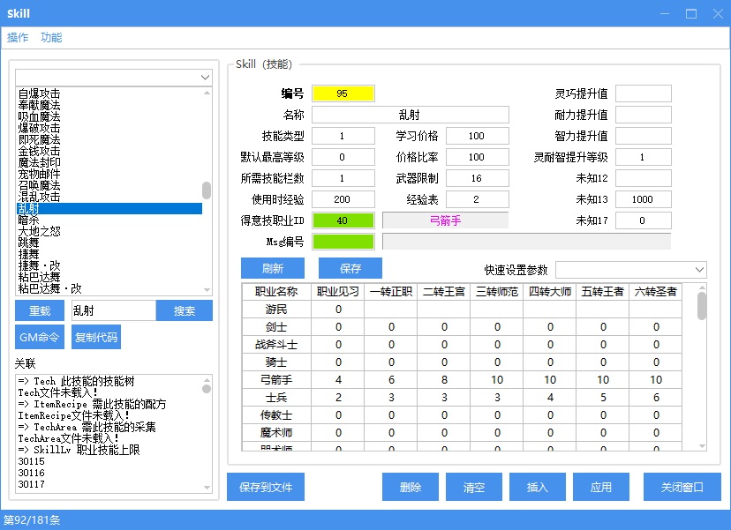
Task: Click the 搜索 button
Action: [x=185, y=310]
